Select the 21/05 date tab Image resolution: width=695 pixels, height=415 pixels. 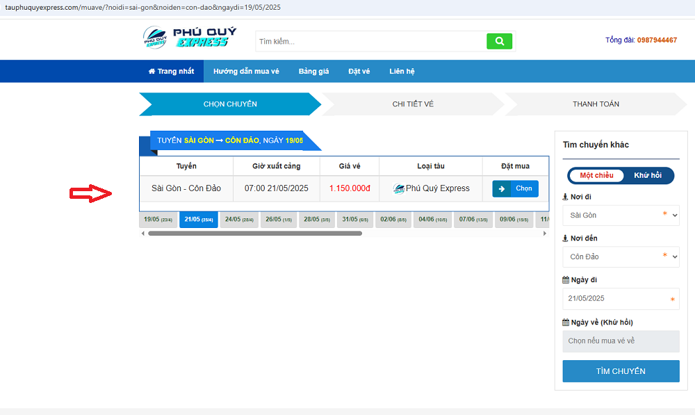pos(199,220)
